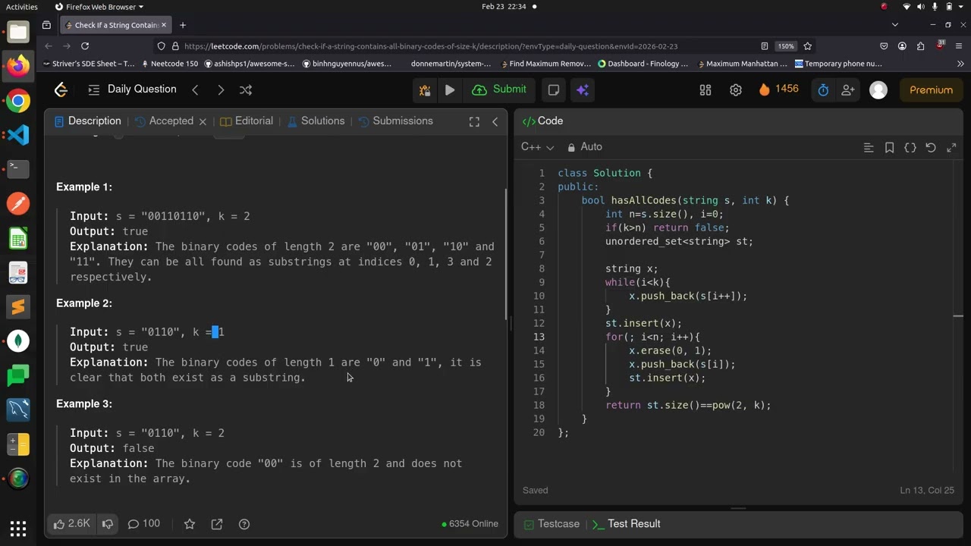Open the Submissions tab
971x546 pixels.
click(395, 121)
